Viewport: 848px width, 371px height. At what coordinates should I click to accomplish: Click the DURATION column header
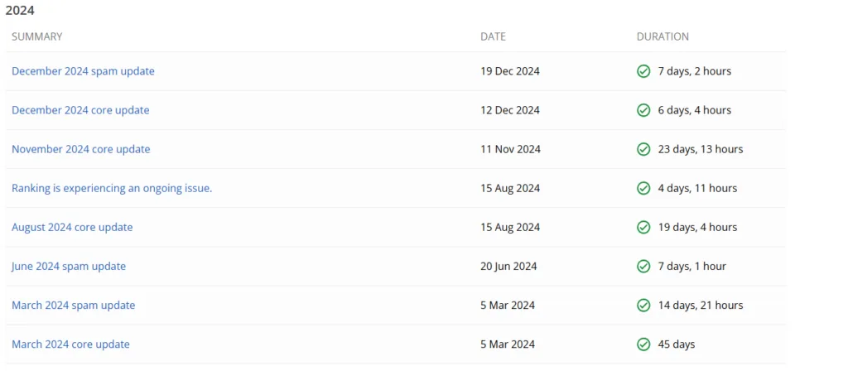[662, 36]
